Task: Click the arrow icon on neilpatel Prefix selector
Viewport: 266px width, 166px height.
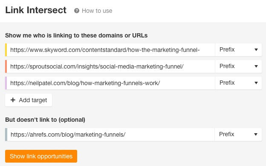Action: pos(256,83)
